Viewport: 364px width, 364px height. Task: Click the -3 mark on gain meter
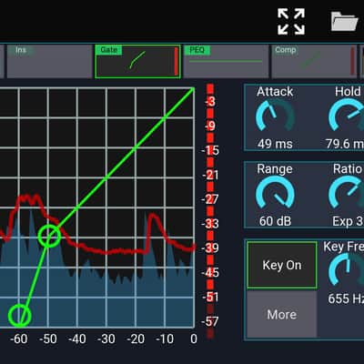(x=210, y=102)
